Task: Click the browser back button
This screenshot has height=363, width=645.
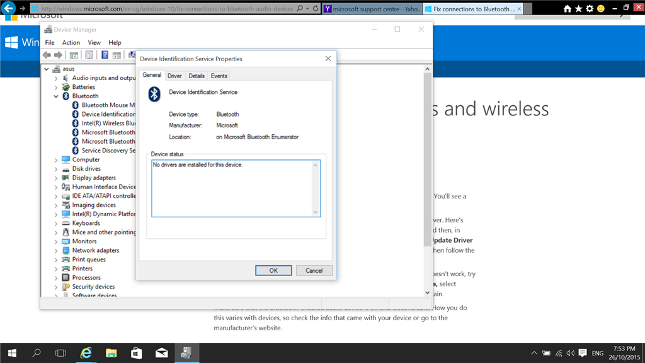Action: 8,8
